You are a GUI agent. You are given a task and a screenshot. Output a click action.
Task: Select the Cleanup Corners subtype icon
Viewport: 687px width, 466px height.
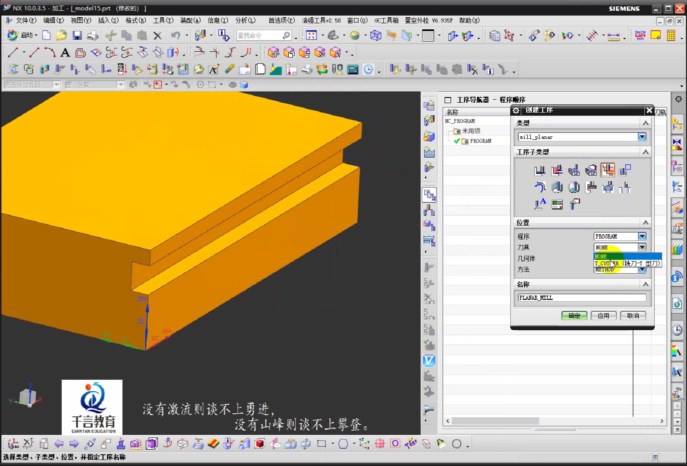539,187
